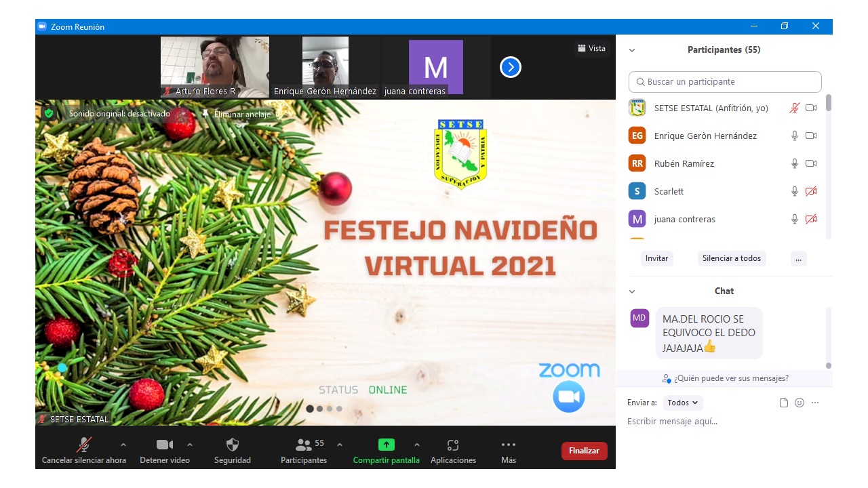Image resolution: width=868 pixels, height=488 pixels.
Task: Click Enrique Gerón Hernández video thumbnail
Action: (325, 67)
